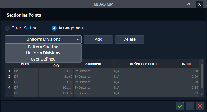Click the table scrollbar up arrow

201,61
